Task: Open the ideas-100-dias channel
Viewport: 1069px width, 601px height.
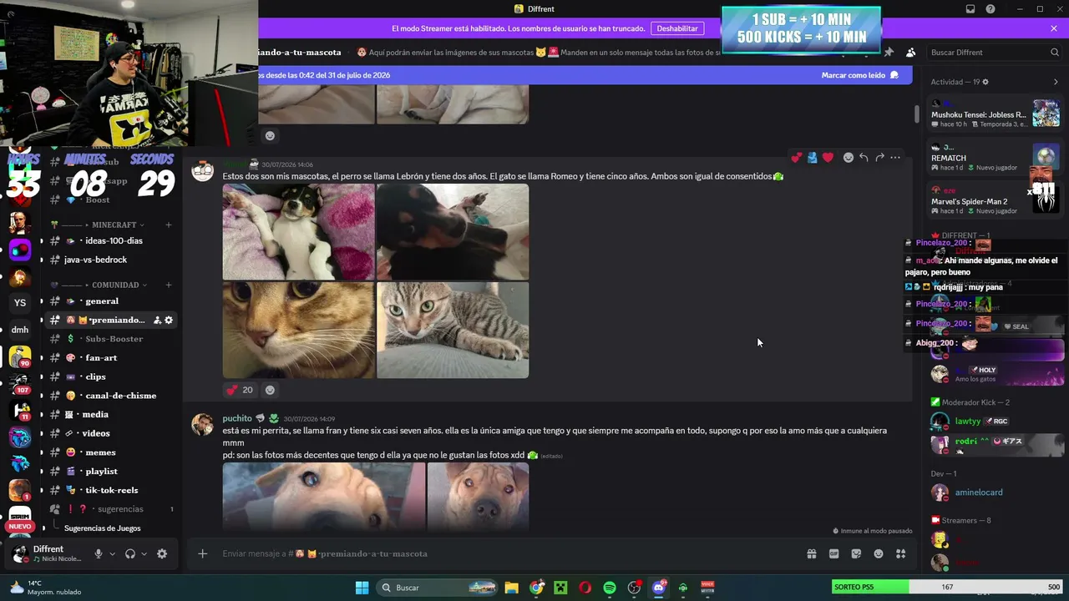Action: [x=112, y=240]
